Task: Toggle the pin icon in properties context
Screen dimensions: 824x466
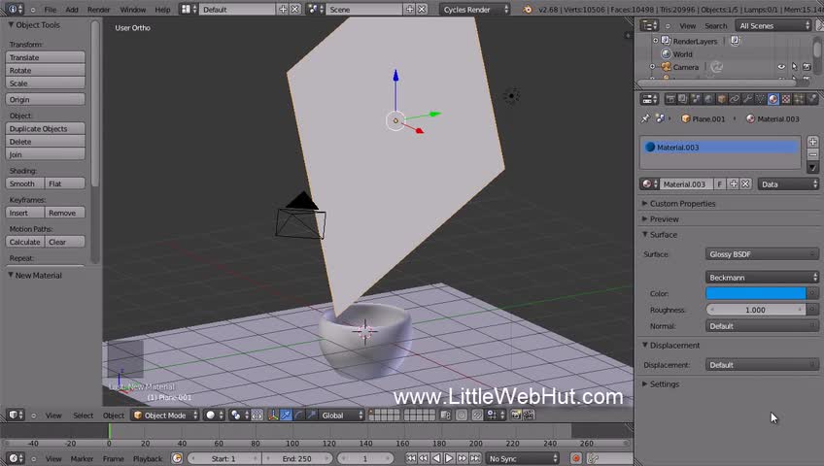Action: coord(645,118)
